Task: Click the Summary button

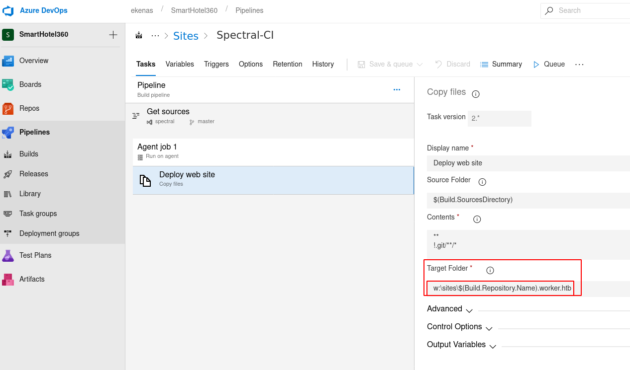Action: tap(501, 64)
